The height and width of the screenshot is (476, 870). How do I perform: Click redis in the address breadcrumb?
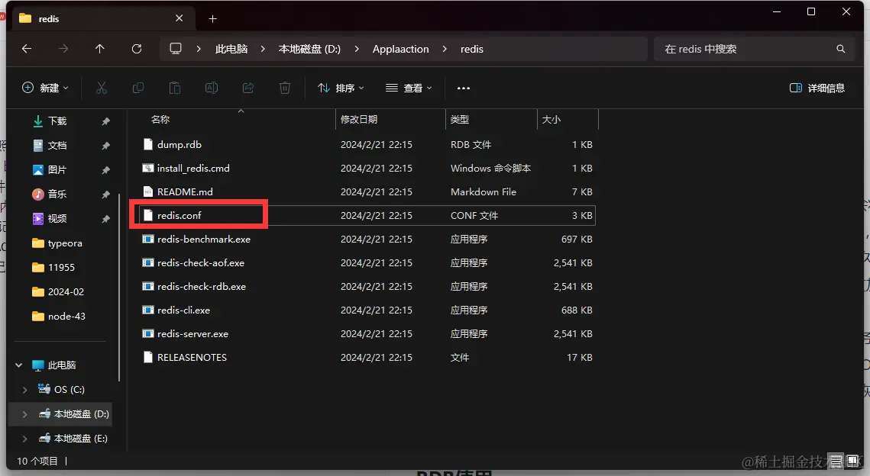pos(471,49)
